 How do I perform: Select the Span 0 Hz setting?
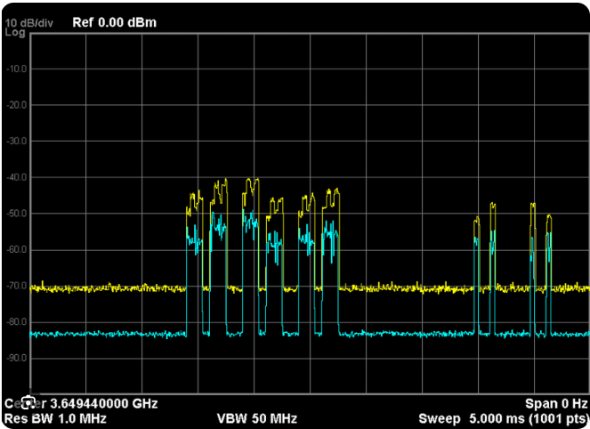pos(556,404)
